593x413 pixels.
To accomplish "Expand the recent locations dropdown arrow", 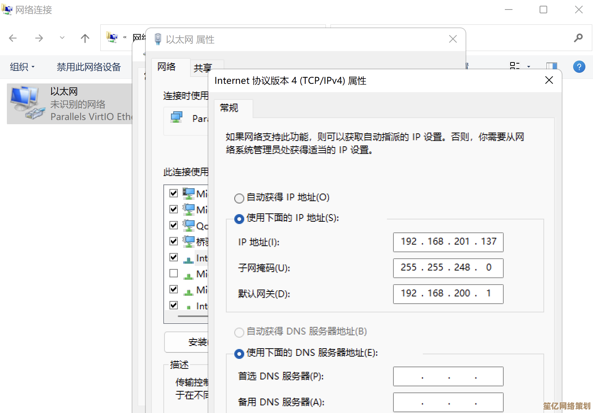I will [62, 38].
